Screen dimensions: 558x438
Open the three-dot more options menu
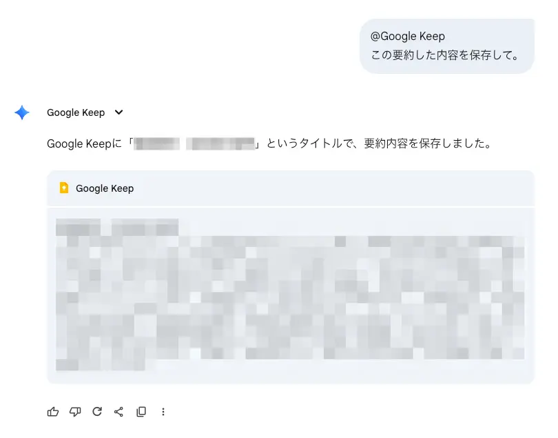pyautogui.click(x=163, y=412)
